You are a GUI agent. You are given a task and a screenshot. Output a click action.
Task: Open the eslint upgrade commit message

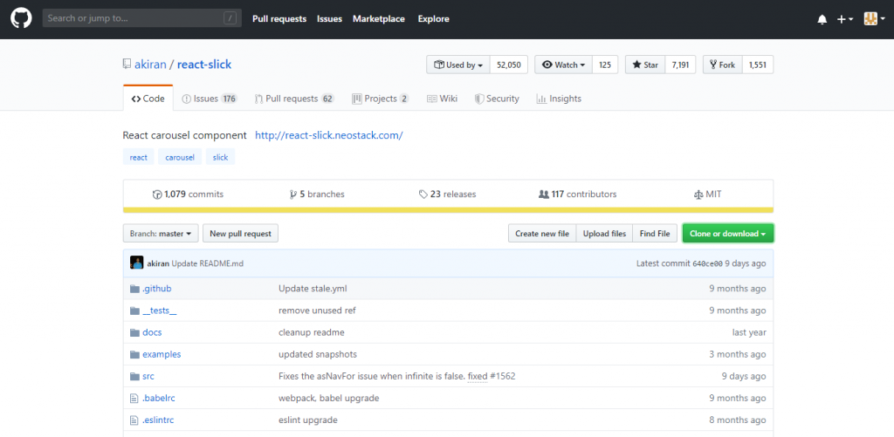tap(308, 420)
